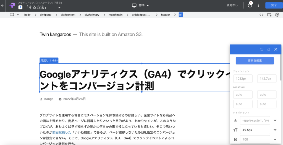
Task: Close the editor panel with X
Action: (x=276, y=49)
